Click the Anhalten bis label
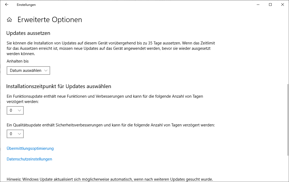The image size is (289, 182). click(x=18, y=61)
